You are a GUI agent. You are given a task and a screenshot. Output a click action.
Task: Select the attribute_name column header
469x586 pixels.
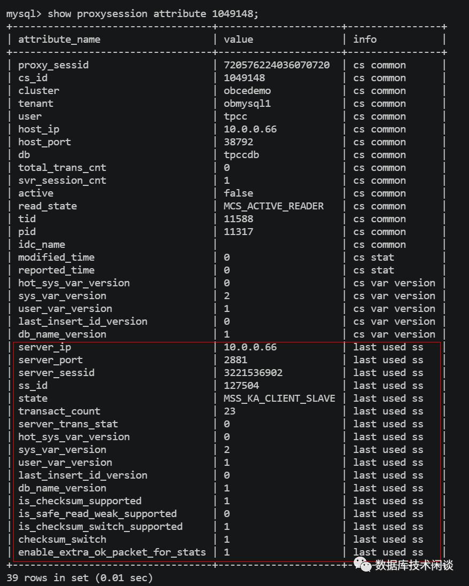coord(59,39)
